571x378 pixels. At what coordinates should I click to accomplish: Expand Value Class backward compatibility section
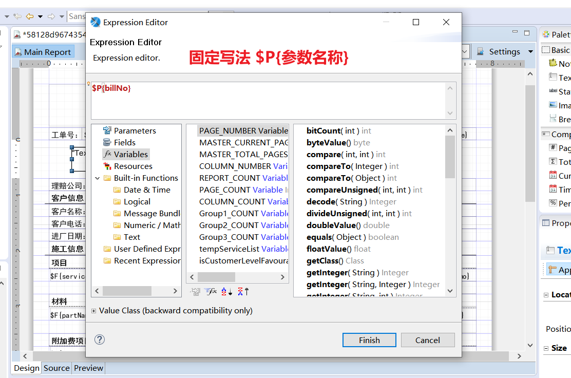(93, 311)
